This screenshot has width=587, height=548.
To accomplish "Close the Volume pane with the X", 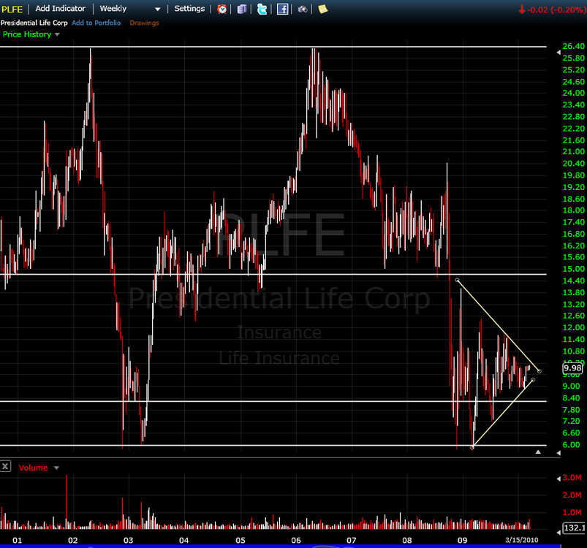I will coord(5,466).
